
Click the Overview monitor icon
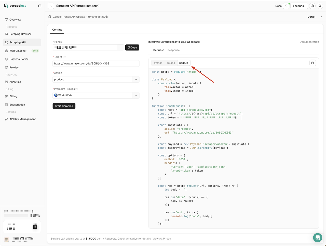coord(6,20)
